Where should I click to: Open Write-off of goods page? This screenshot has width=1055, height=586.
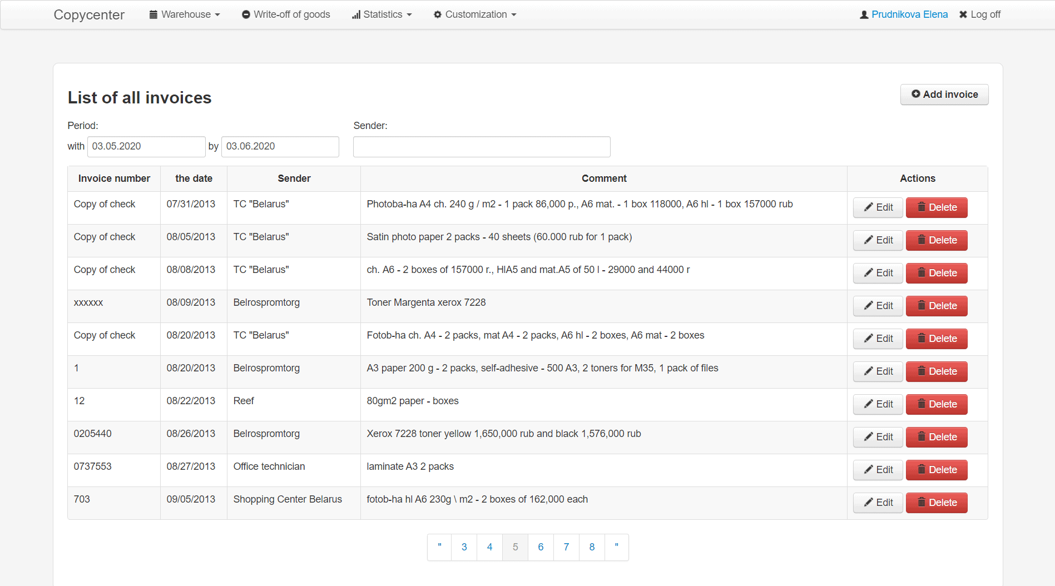click(x=286, y=14)
